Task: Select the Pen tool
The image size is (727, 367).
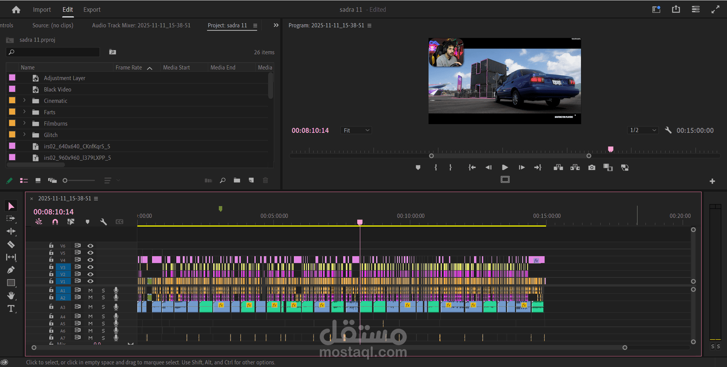Action: tap(11, 270)
